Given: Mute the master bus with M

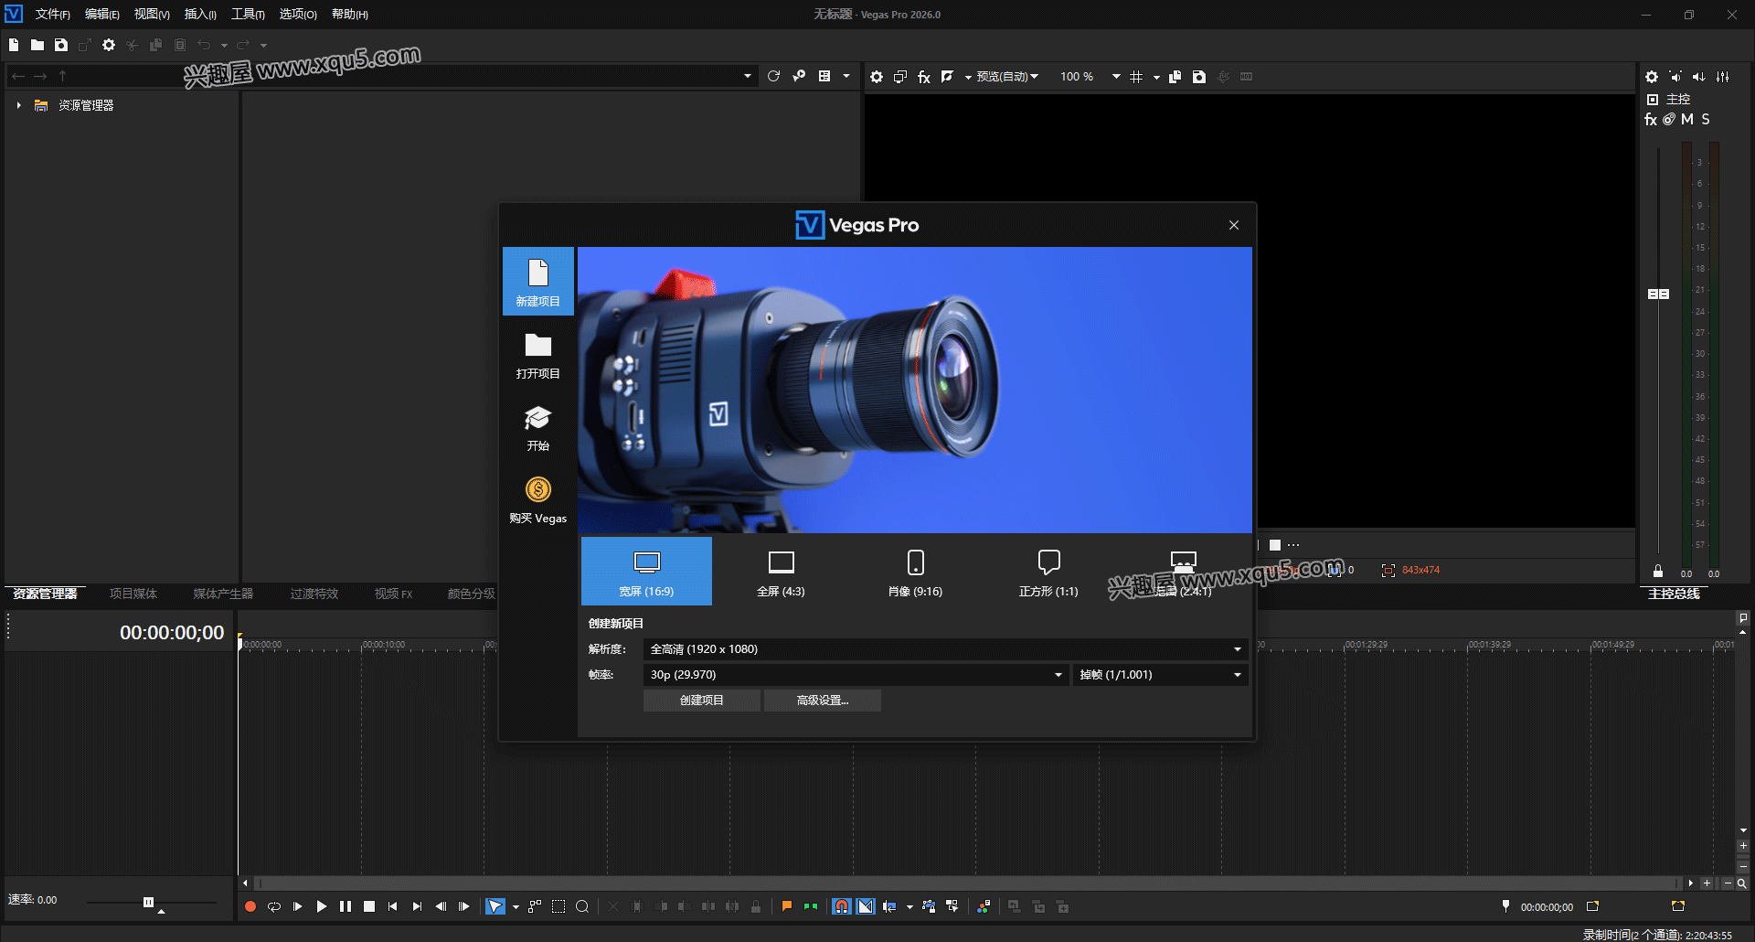Looking at the screenshot, I should pyautogui.click(x=1687, y=120).
